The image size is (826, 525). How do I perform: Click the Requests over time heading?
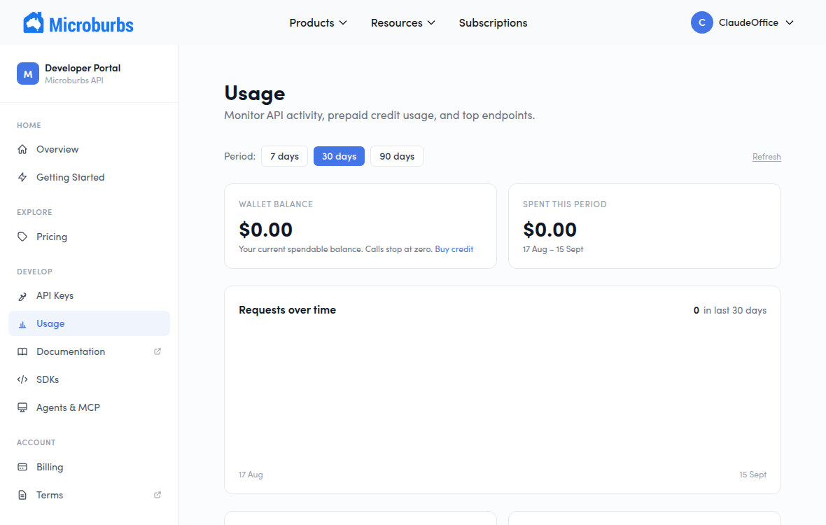click(x=287, y=310)
